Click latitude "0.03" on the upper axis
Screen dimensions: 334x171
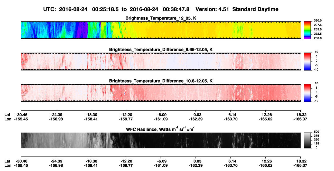pos(197,115)
